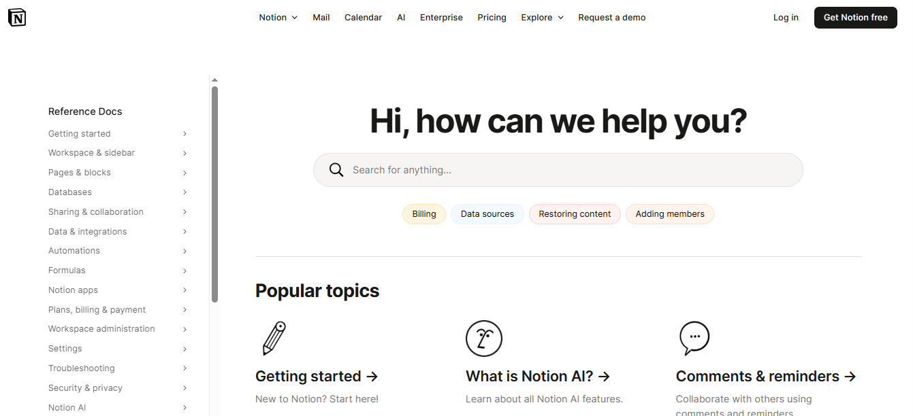Expand the Pages & blocks chevron
The image size is (913, 416).
pyautogui.click(x=185, y=173)
